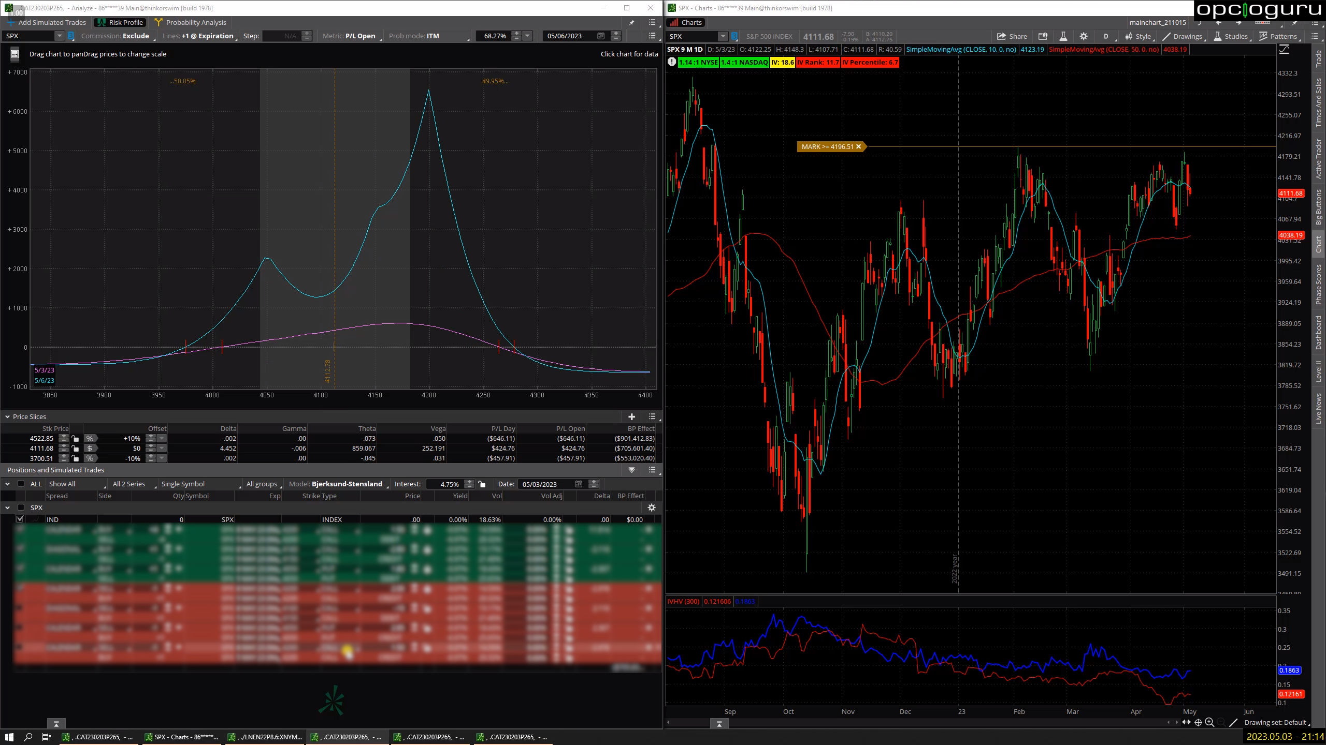Open Windows taskbar search icon
This screenshot has width=1326, height=745.
point(28,737)
